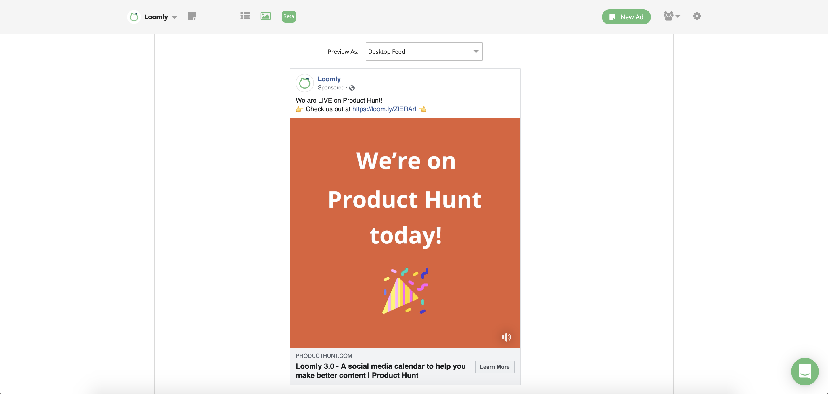Click the PRODUCTHUNT.COM label
The height and width of the screenshot is (394, 828).
tap(324, 355)
